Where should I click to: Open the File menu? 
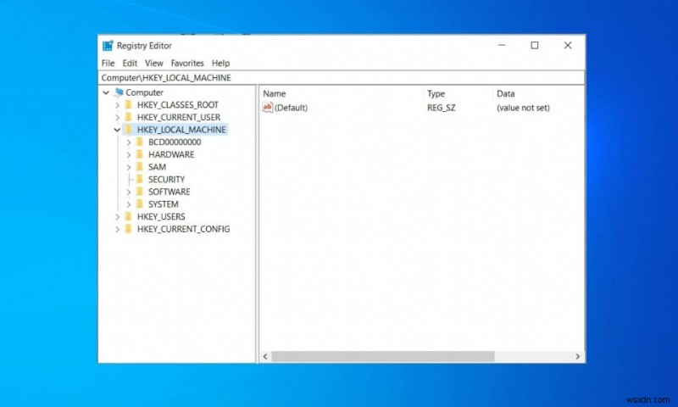pos(108,63)
